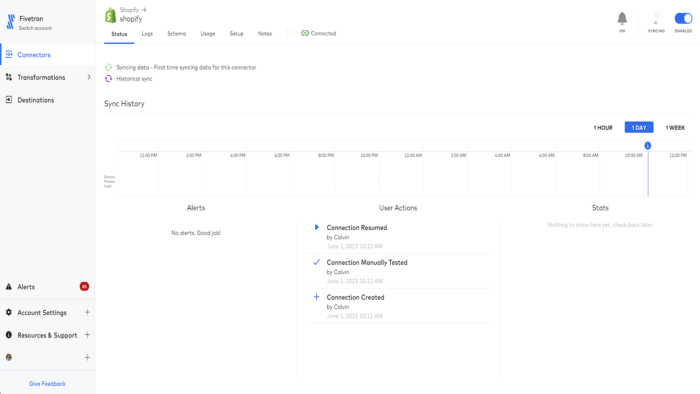Open the Notes tab
700x394 pixels.
265,34
